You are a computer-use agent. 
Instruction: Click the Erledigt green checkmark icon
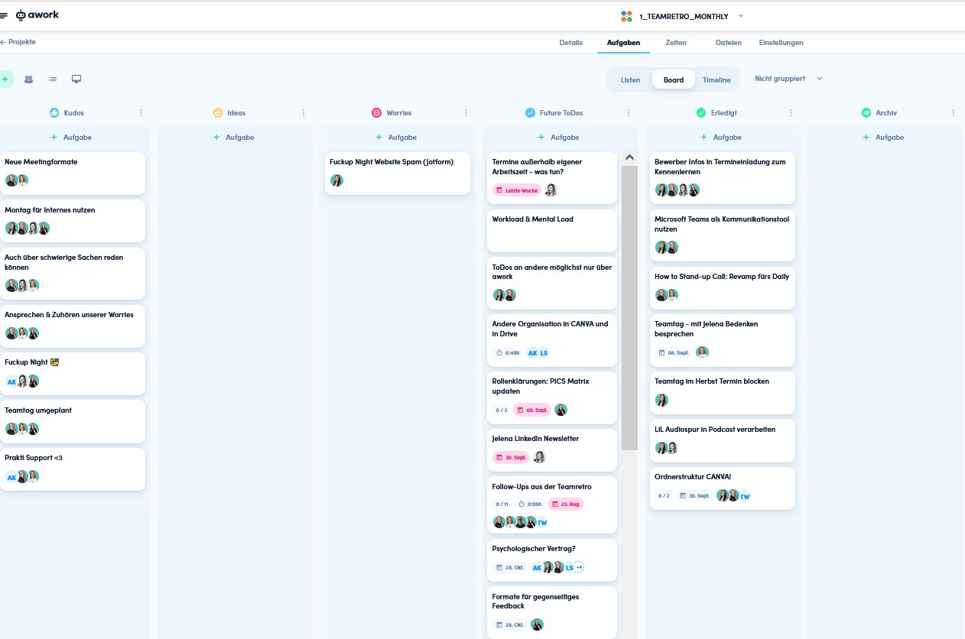point(701,112)
